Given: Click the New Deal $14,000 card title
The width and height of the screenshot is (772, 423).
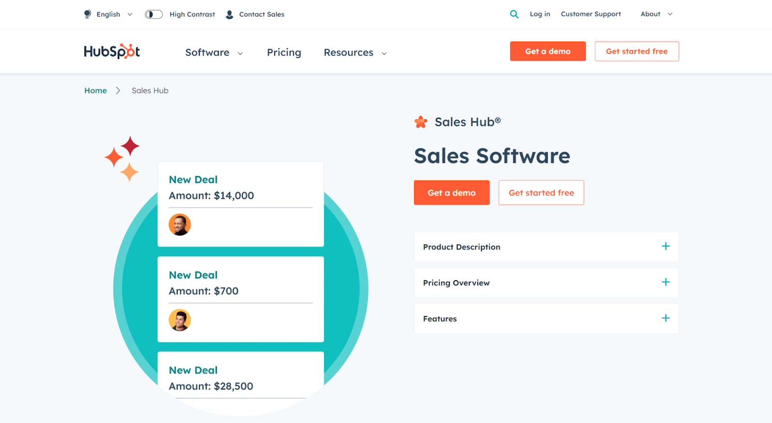Looking at the screenshot, I should (x=193, y=179).
